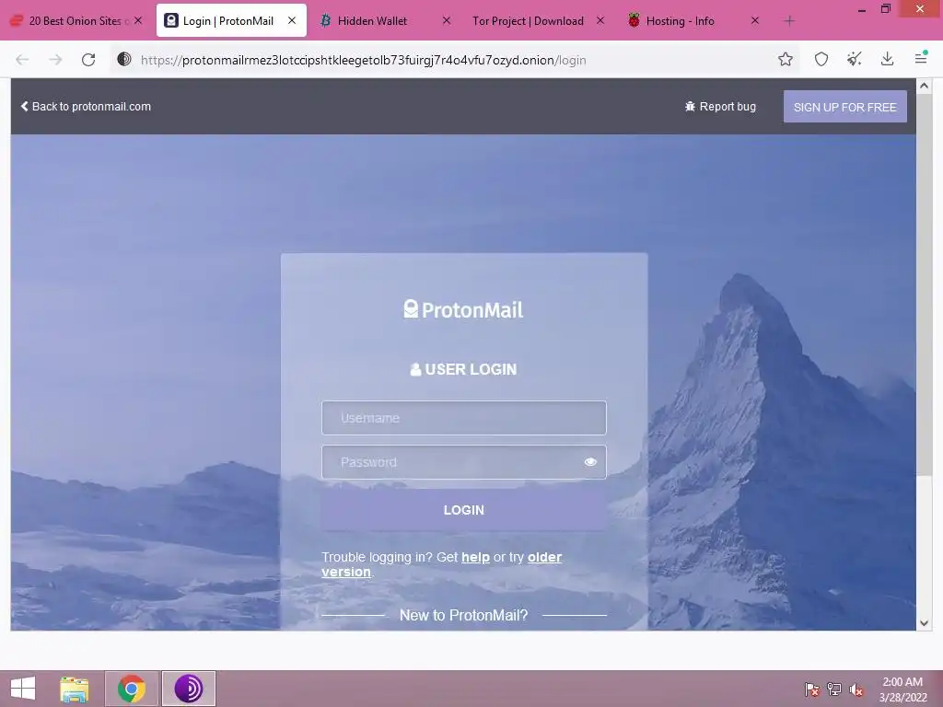
Task: Open File Explorer from taskbar
Action: (x=74, y=689)
